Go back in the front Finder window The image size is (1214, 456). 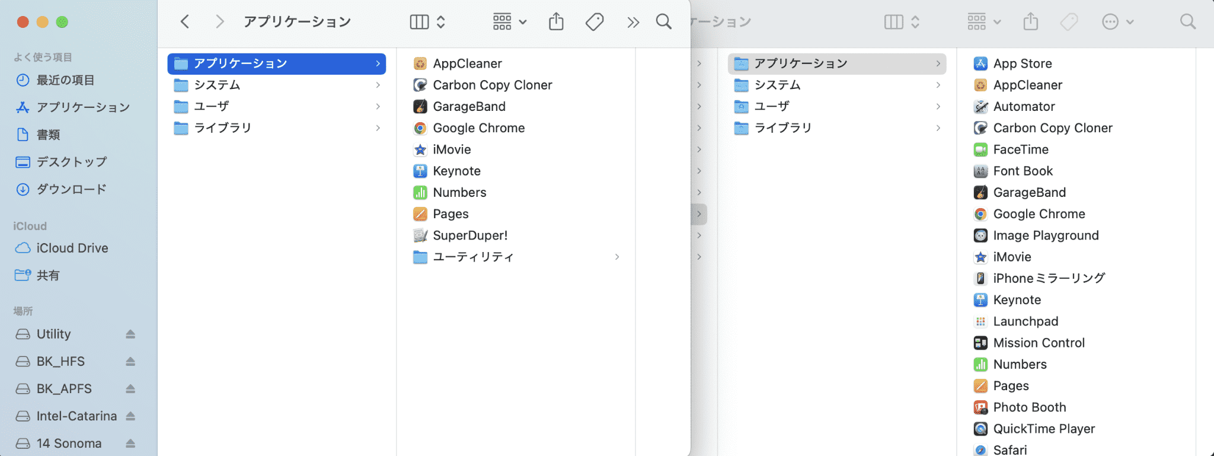click(185, 22)
